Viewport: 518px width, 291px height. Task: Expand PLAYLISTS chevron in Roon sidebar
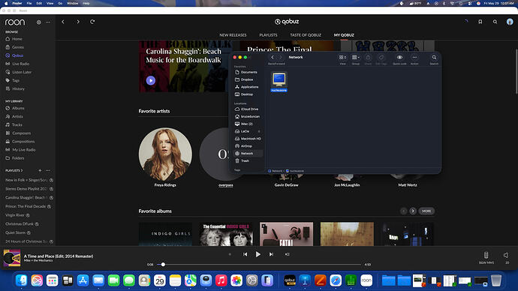click(22, 170)
